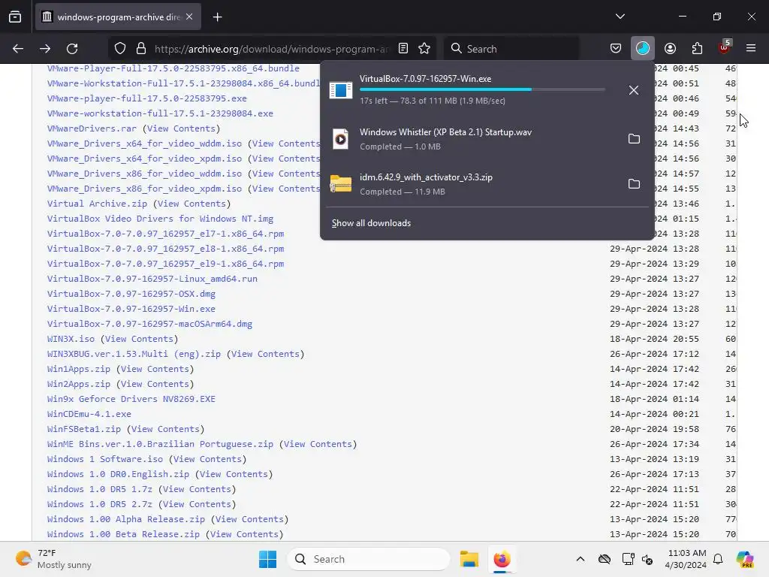Open folder containing Whistler Startup.wav

[634, 139]
